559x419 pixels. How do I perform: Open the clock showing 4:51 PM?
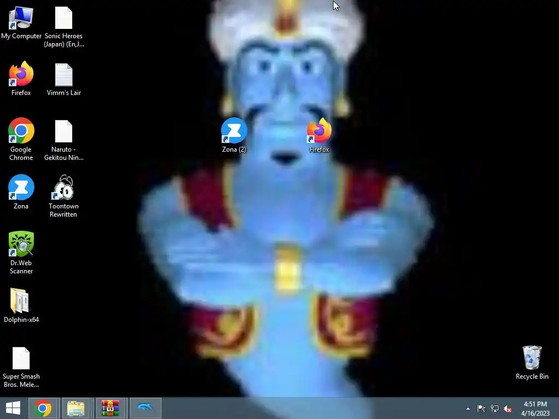click(x=535, y=408)
